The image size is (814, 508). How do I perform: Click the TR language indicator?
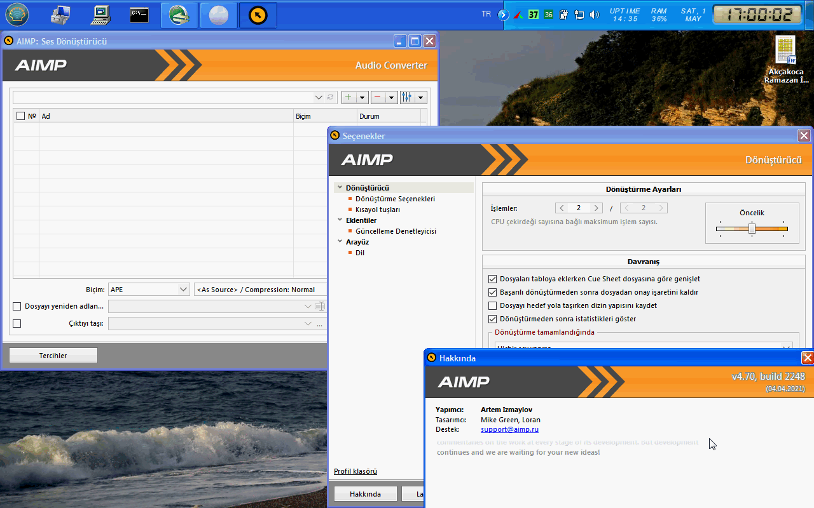(x=486, y=14)
